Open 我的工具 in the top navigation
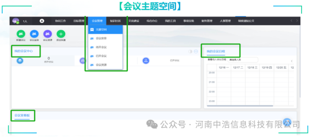The image size is (310, 137). click(x=170, y=21)
